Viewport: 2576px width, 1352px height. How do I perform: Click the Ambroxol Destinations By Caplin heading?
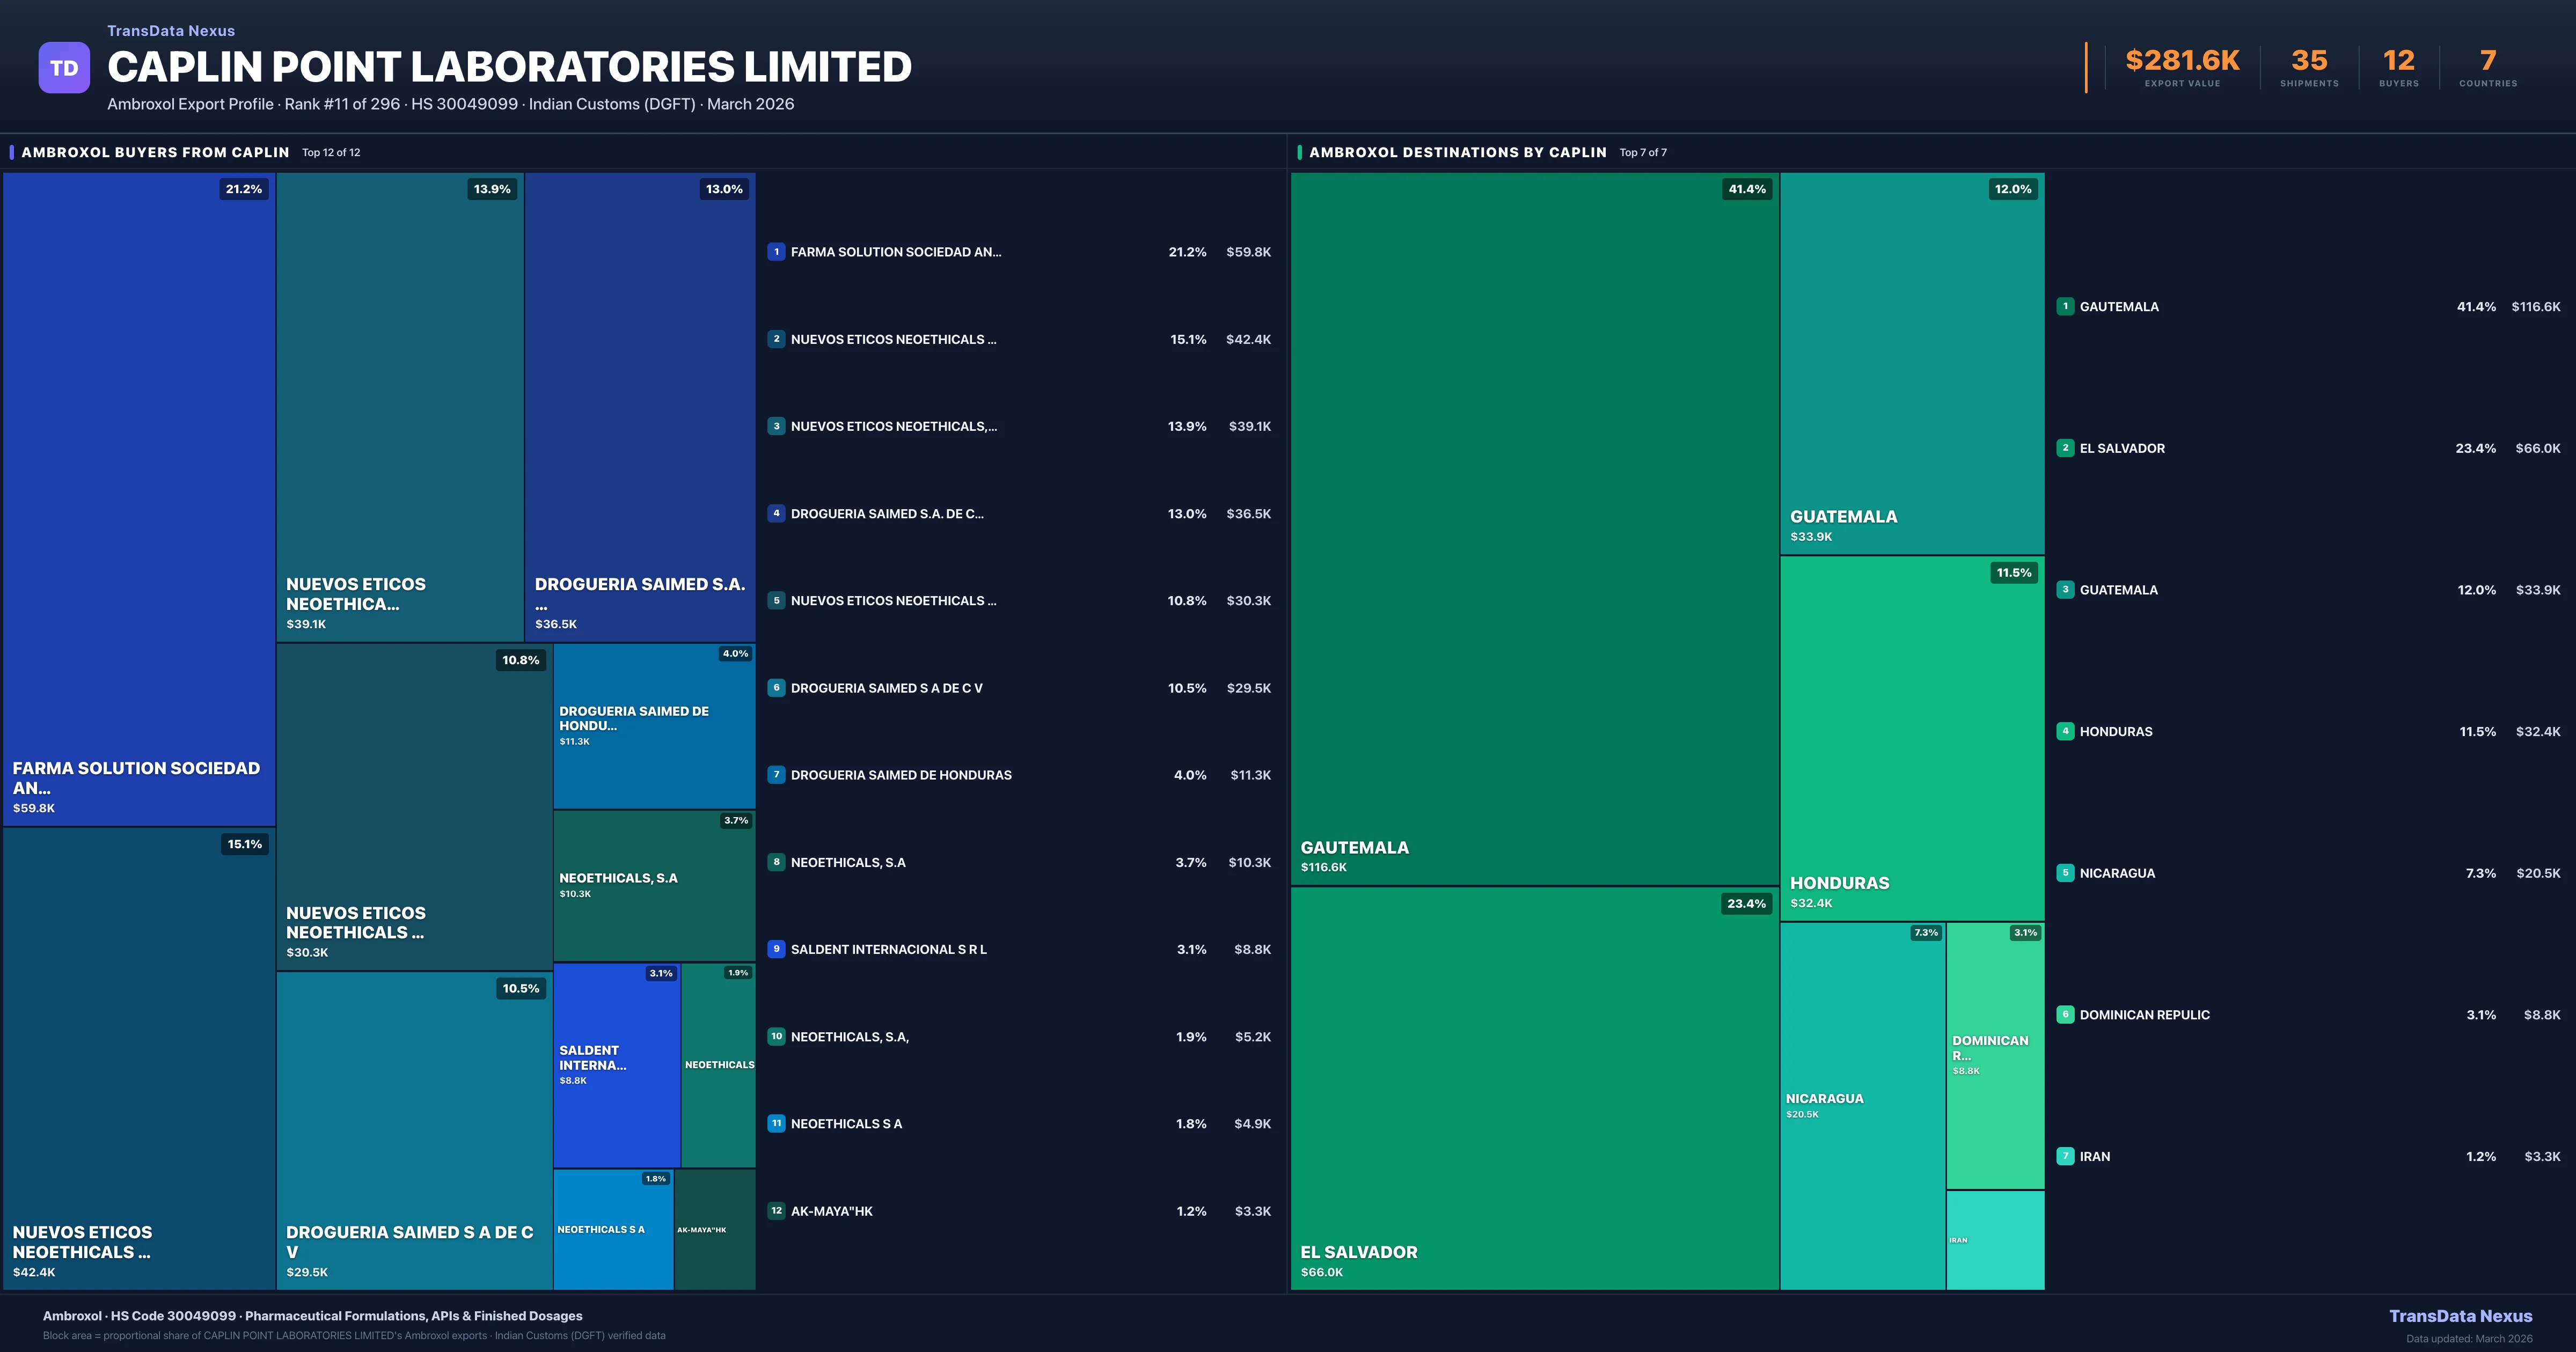click(1457, 152)
